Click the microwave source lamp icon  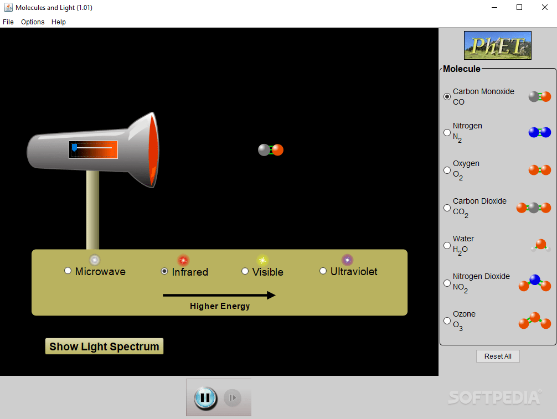click(x=94, y=260)
